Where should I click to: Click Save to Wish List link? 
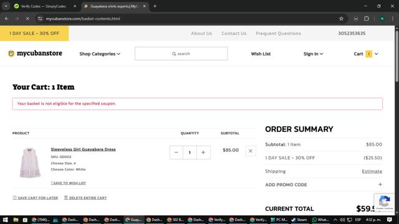(68, 183)
